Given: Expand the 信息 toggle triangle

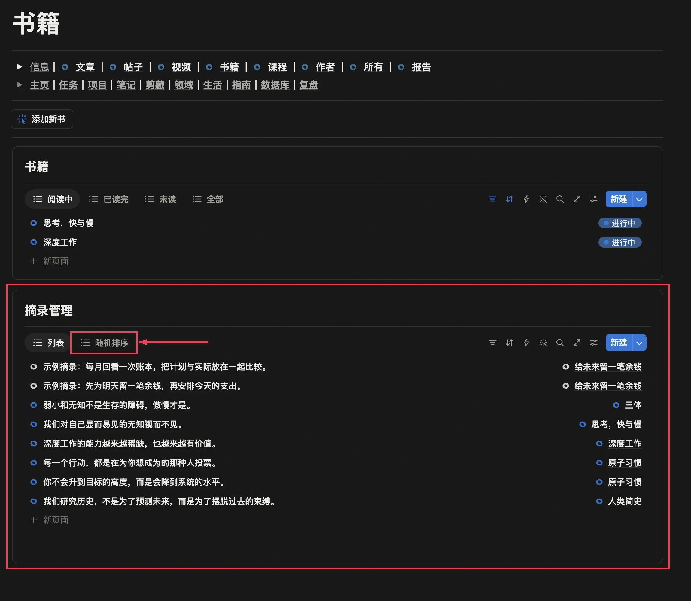Looking at the screenshot, I should tap(20, 67).
